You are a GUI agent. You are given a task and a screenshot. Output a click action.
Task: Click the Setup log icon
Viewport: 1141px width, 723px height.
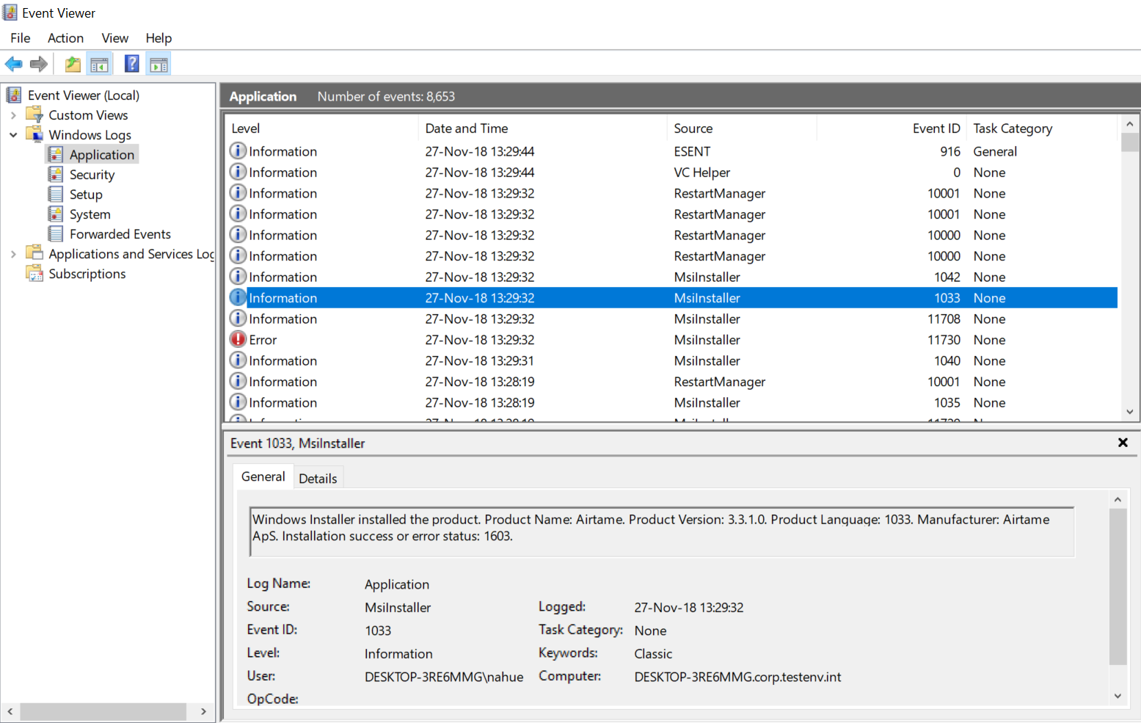pyautogui.click(x=56, y=194)
